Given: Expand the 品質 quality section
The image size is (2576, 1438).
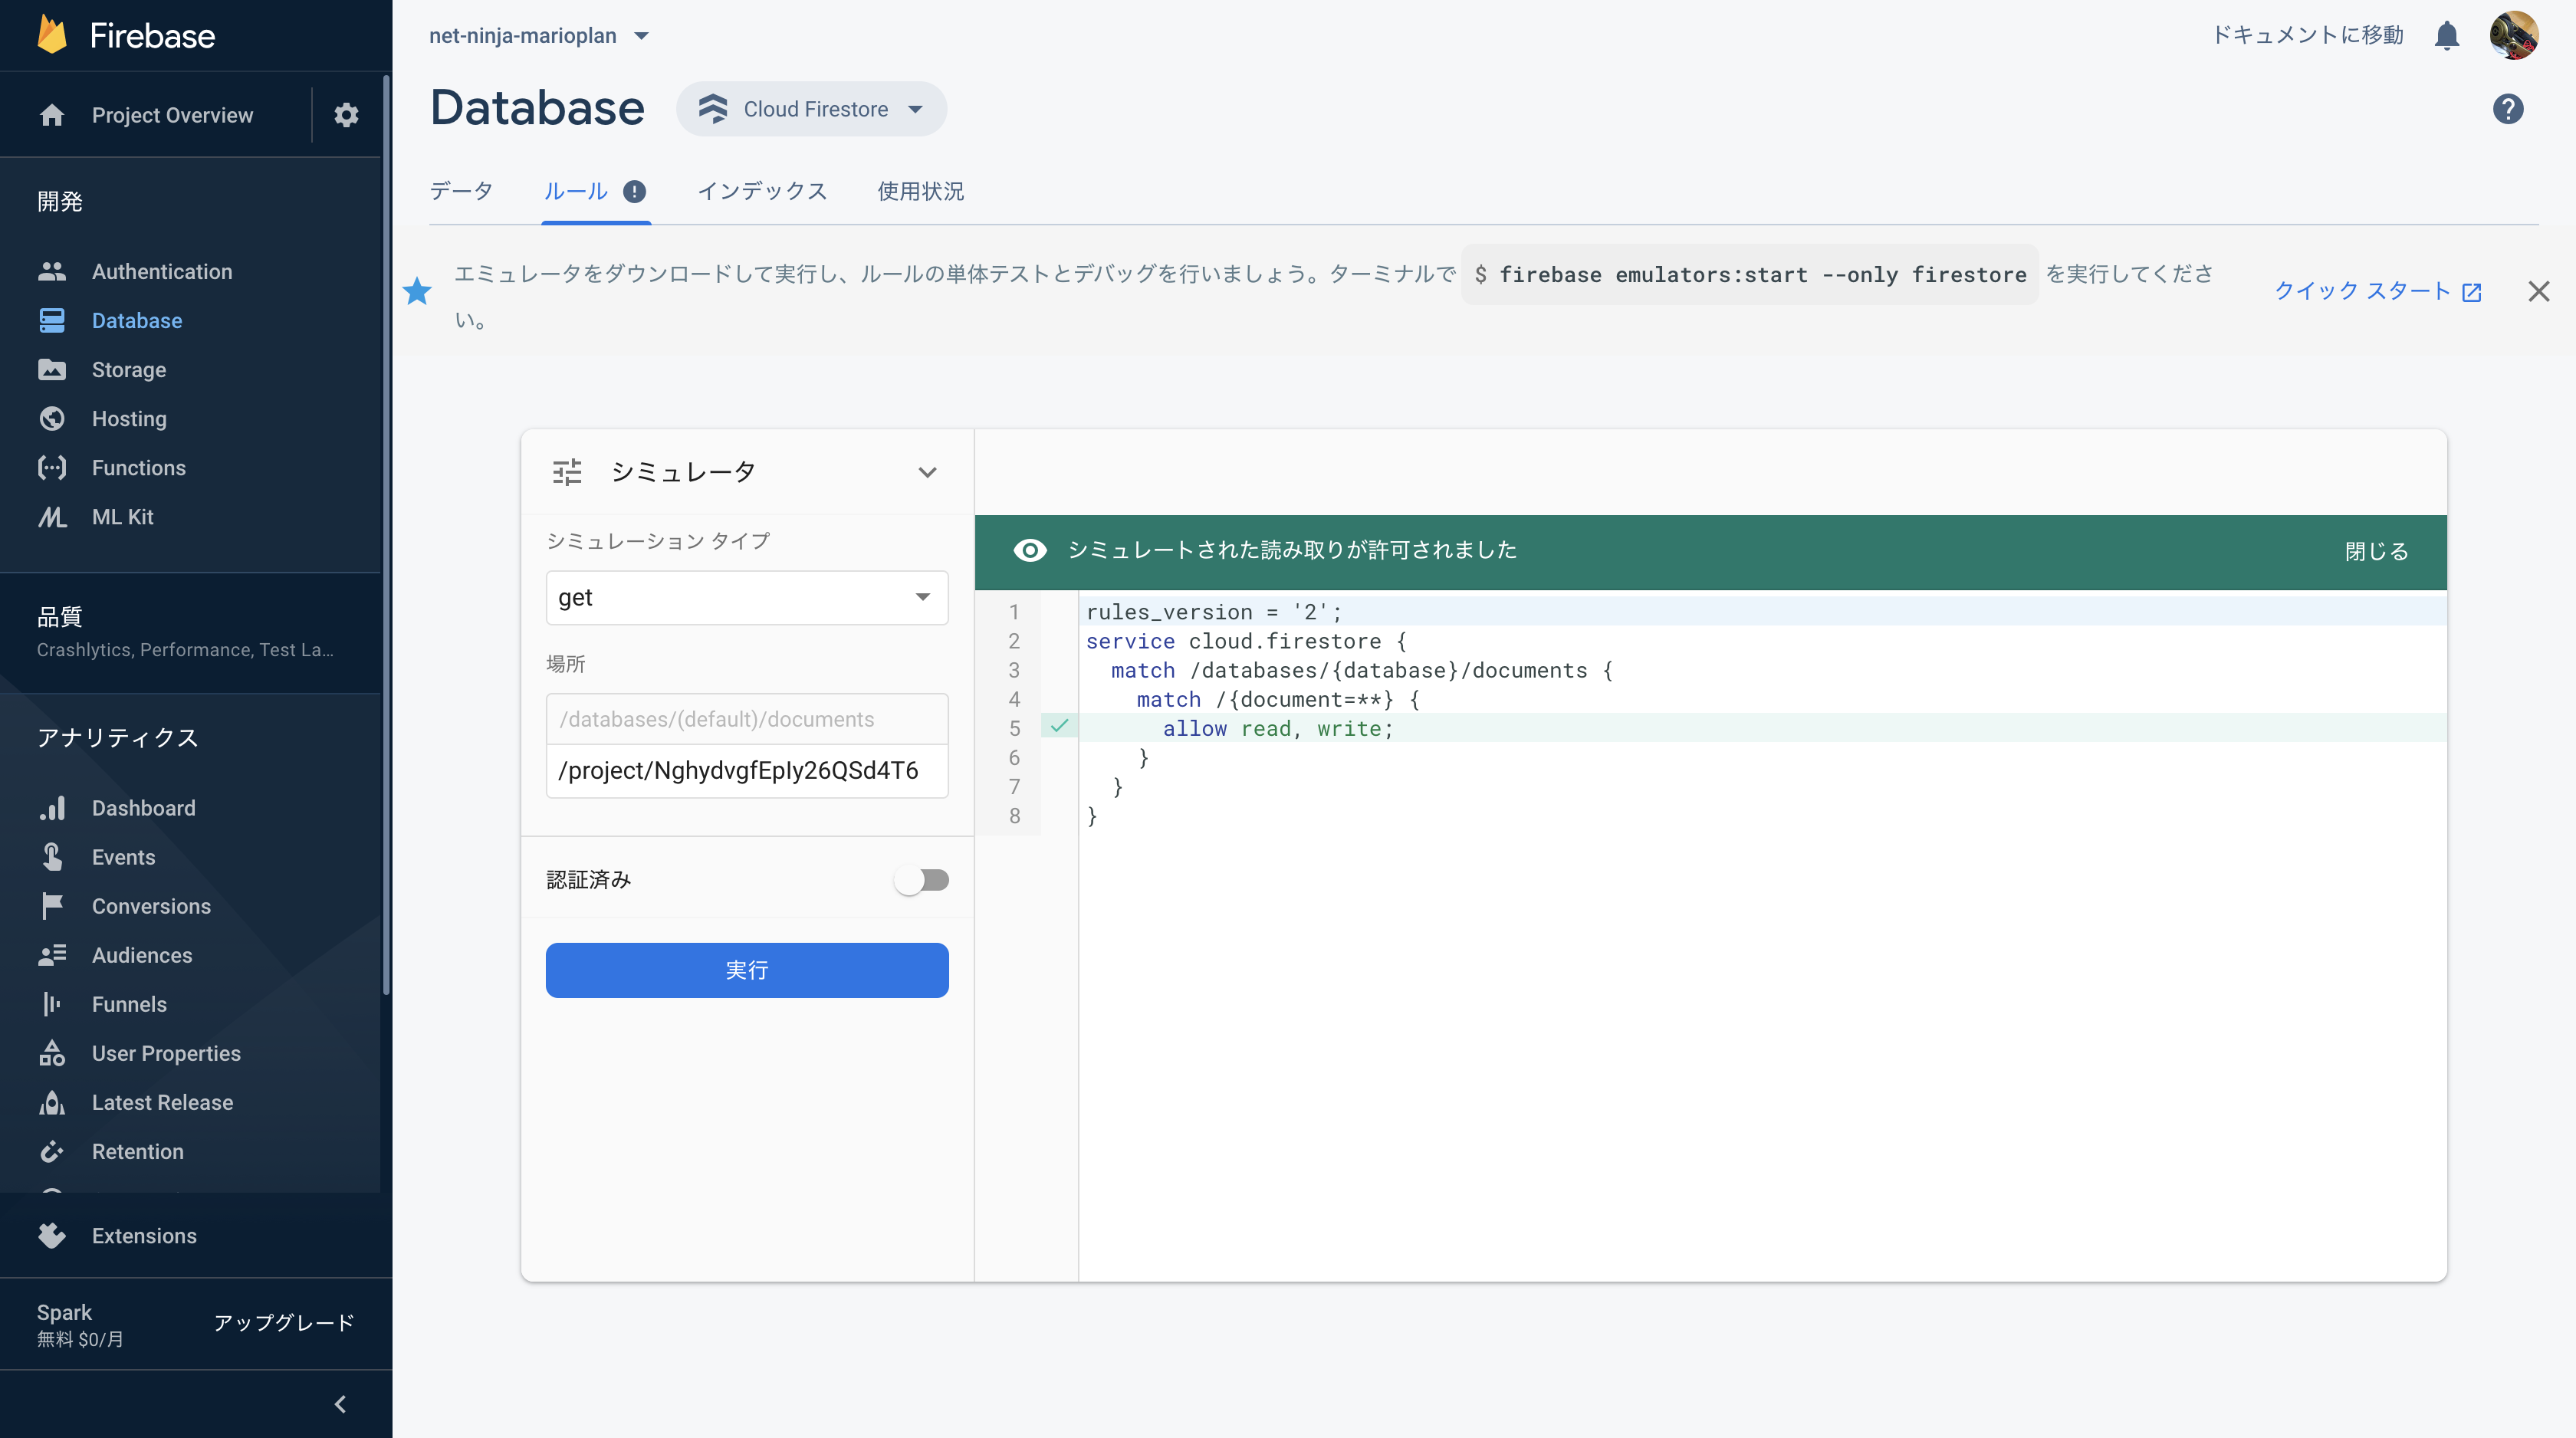Looking at the screenshot, I should (x=190, y=632).
